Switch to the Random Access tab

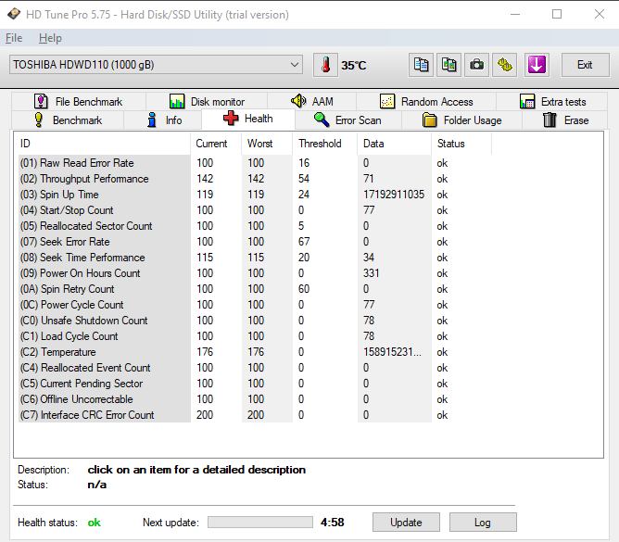click(426, 102)
